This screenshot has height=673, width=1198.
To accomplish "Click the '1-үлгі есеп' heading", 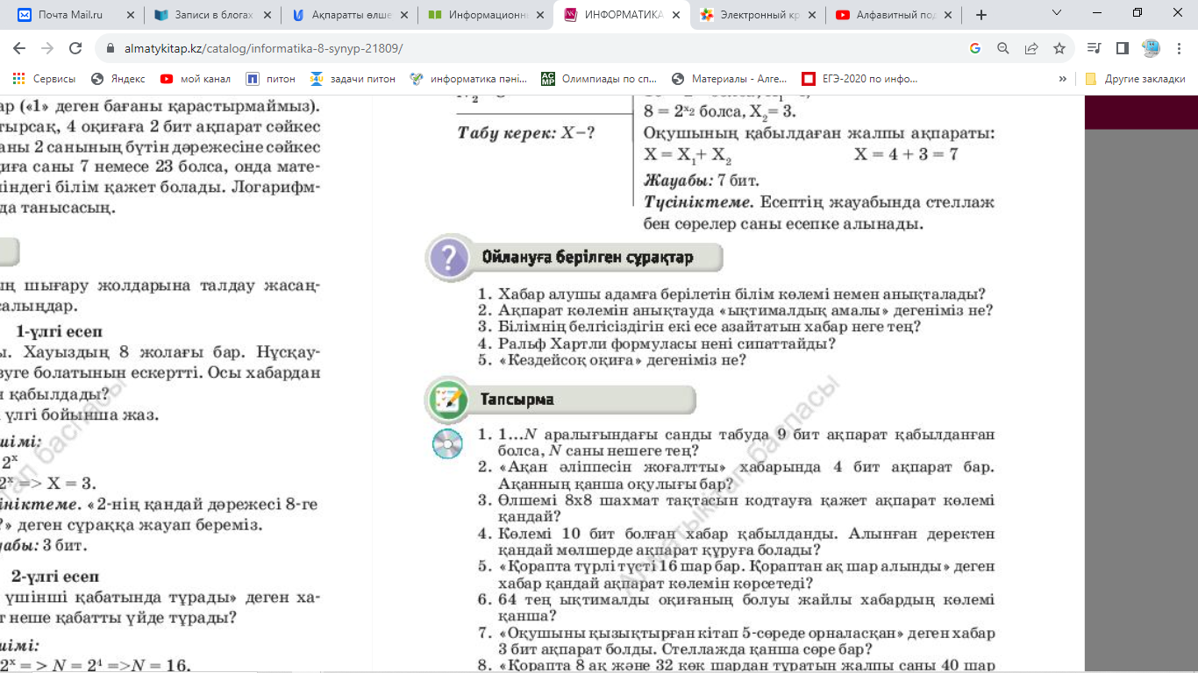I will point(59,331).
